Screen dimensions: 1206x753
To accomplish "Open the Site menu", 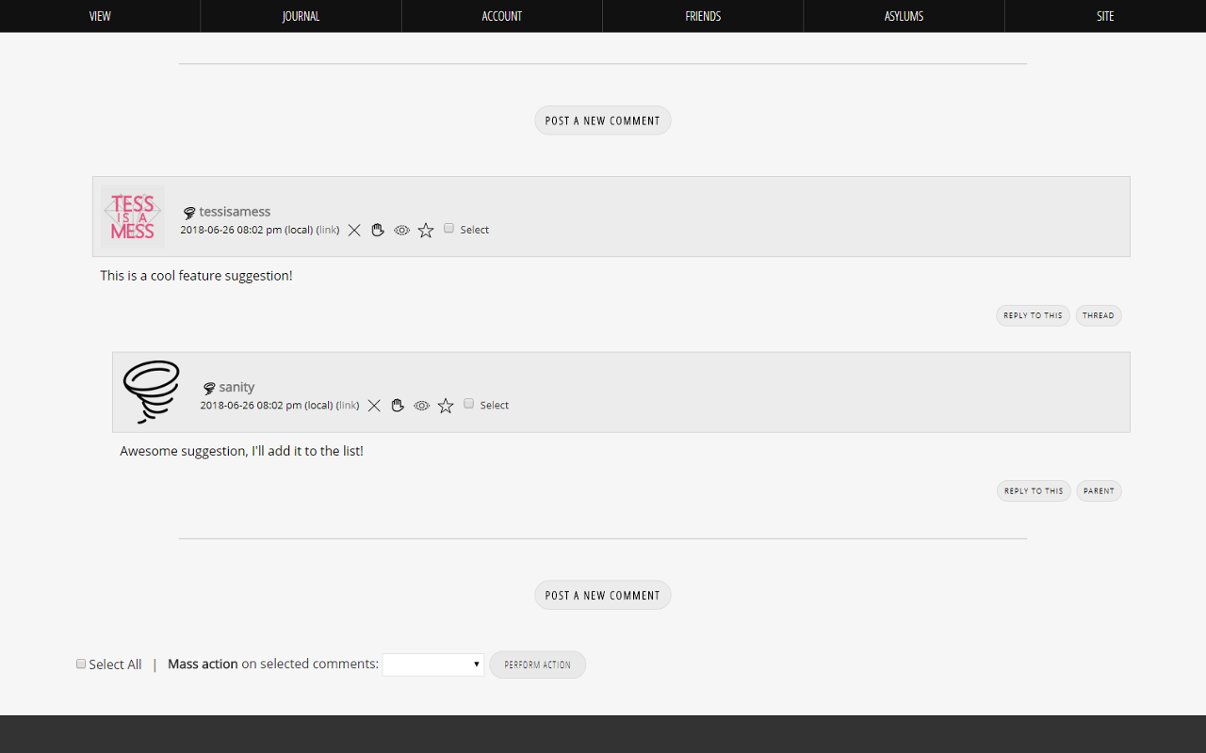I will coord(1105,16).
